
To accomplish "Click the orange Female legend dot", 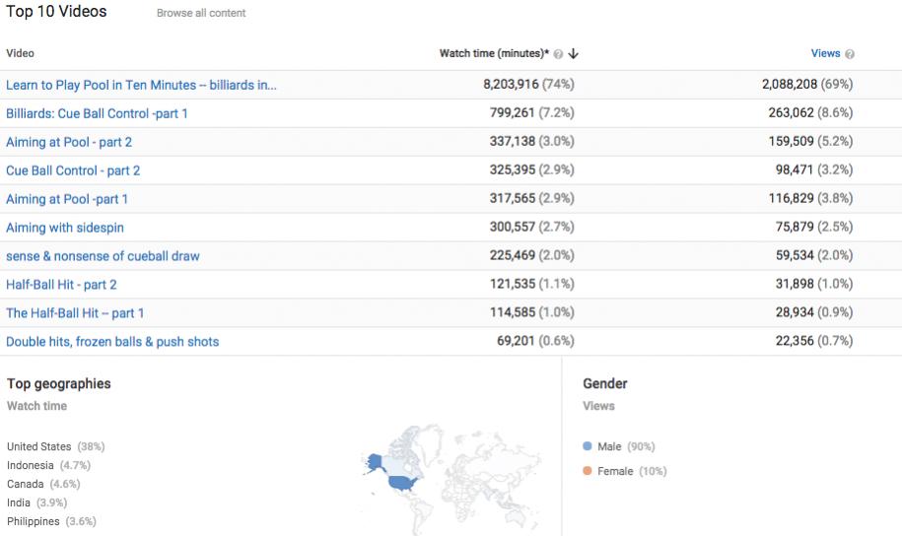I will point(588,471).
